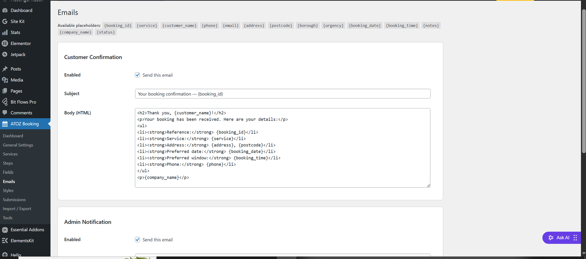Viewport: 586px width, 259px height.
Task: Click the Elementor logo icon
Action: tap(5, 43)
